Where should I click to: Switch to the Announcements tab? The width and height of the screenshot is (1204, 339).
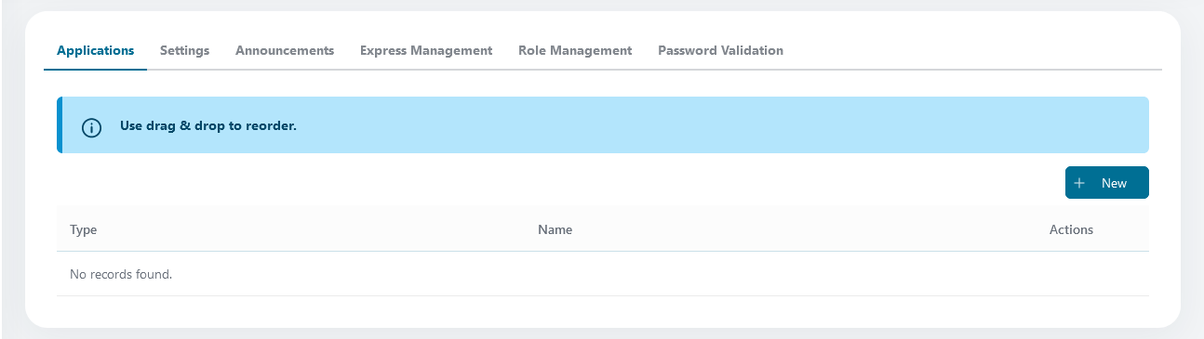[285, 50]
